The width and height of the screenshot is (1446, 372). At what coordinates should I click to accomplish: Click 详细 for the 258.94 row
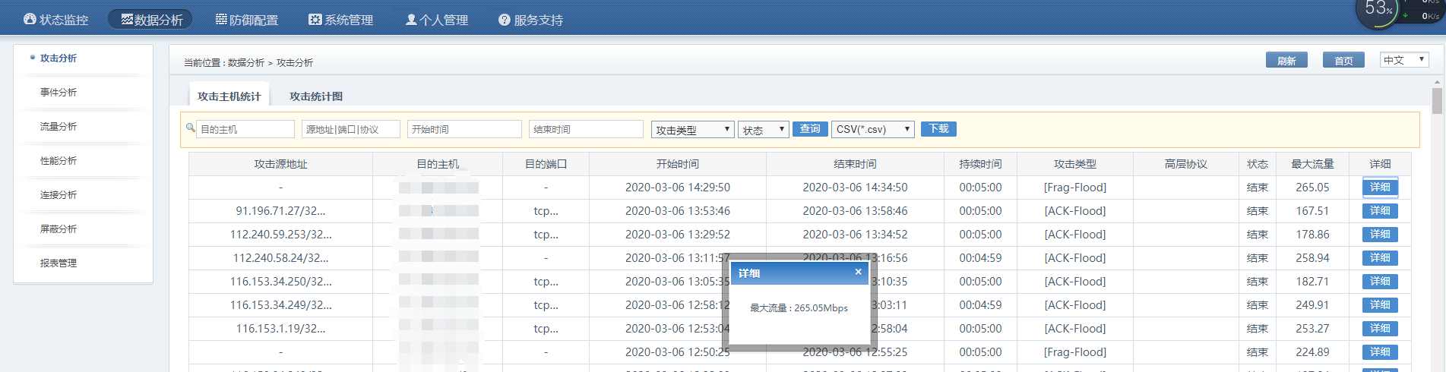(1380, 258)
